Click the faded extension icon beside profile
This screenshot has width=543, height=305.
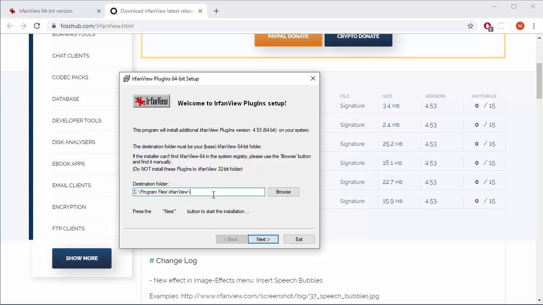501,26
